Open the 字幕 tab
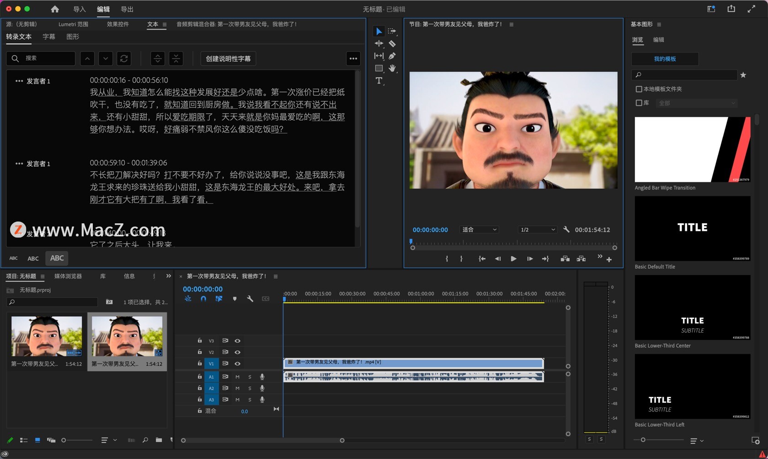The width and height of the screenshot is (768, 459). [x=49, y=37]
